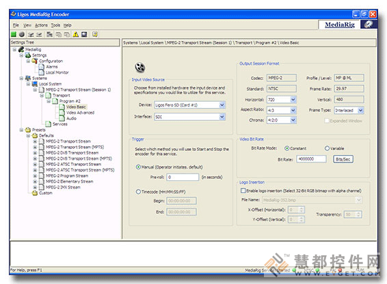
Task: Select Constant bit rate mode
Action: point(286,148)
